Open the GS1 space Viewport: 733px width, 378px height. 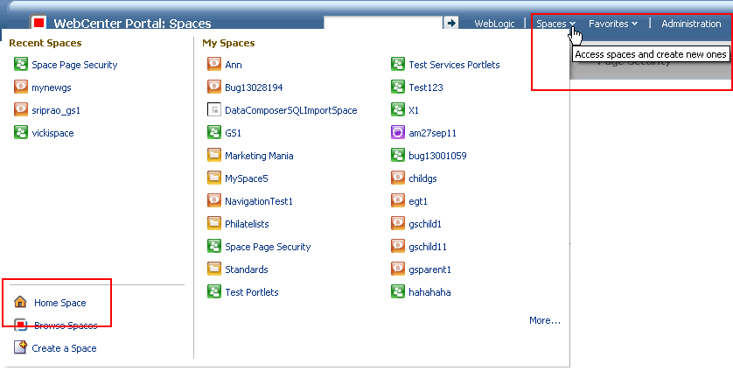[233, 133]
